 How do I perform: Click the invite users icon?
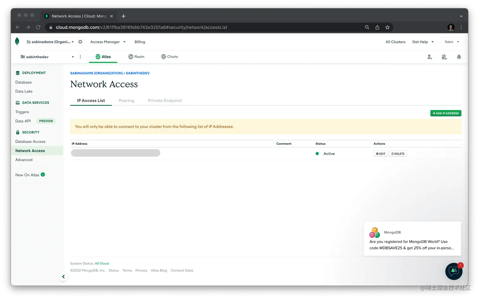tap(430, 57)
